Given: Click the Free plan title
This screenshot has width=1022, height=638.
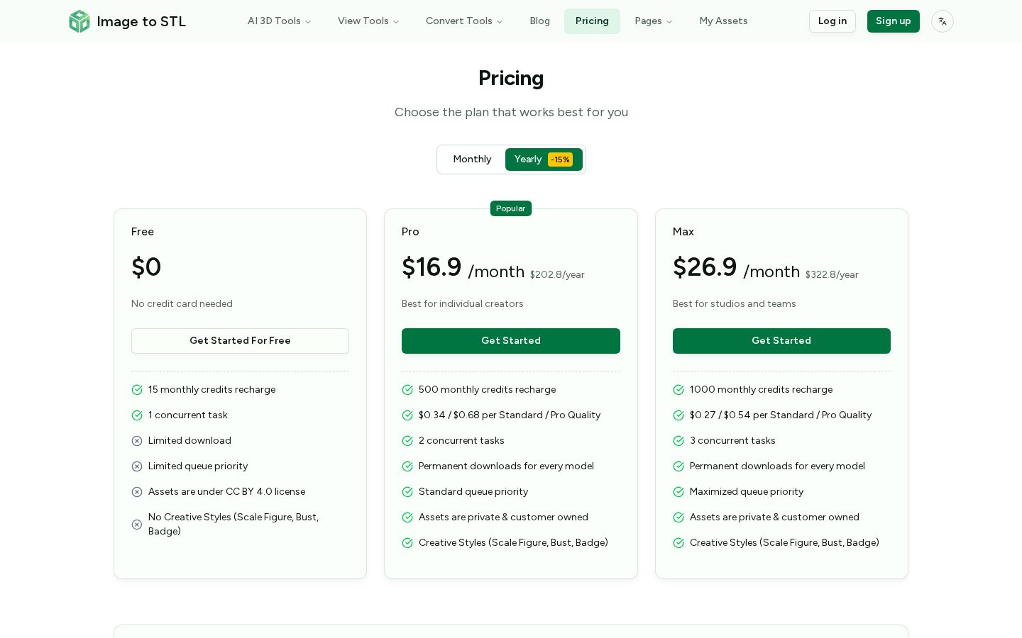Looking at the screenshot, I should 143,232.
